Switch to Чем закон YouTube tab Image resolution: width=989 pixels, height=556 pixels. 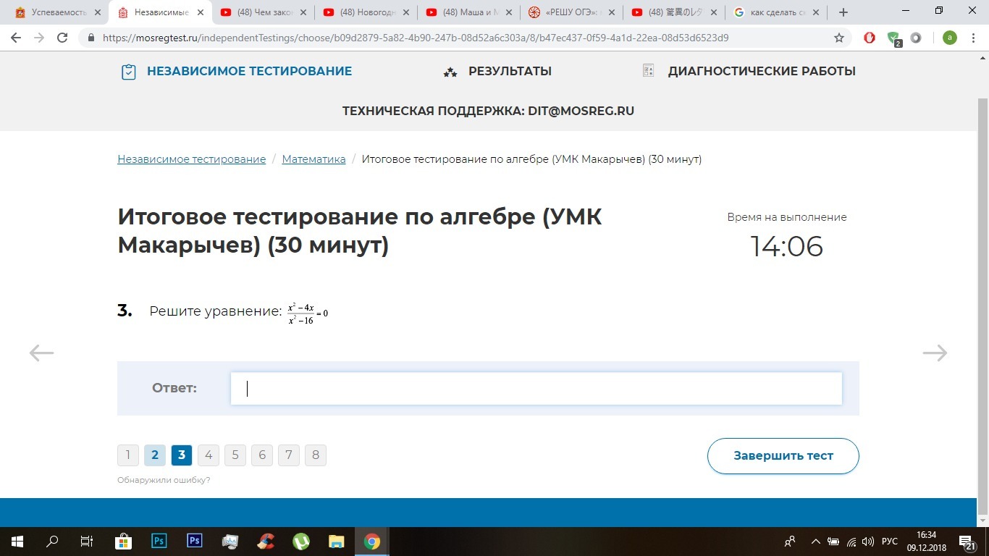pyautogui.click(x=263, y=12)
